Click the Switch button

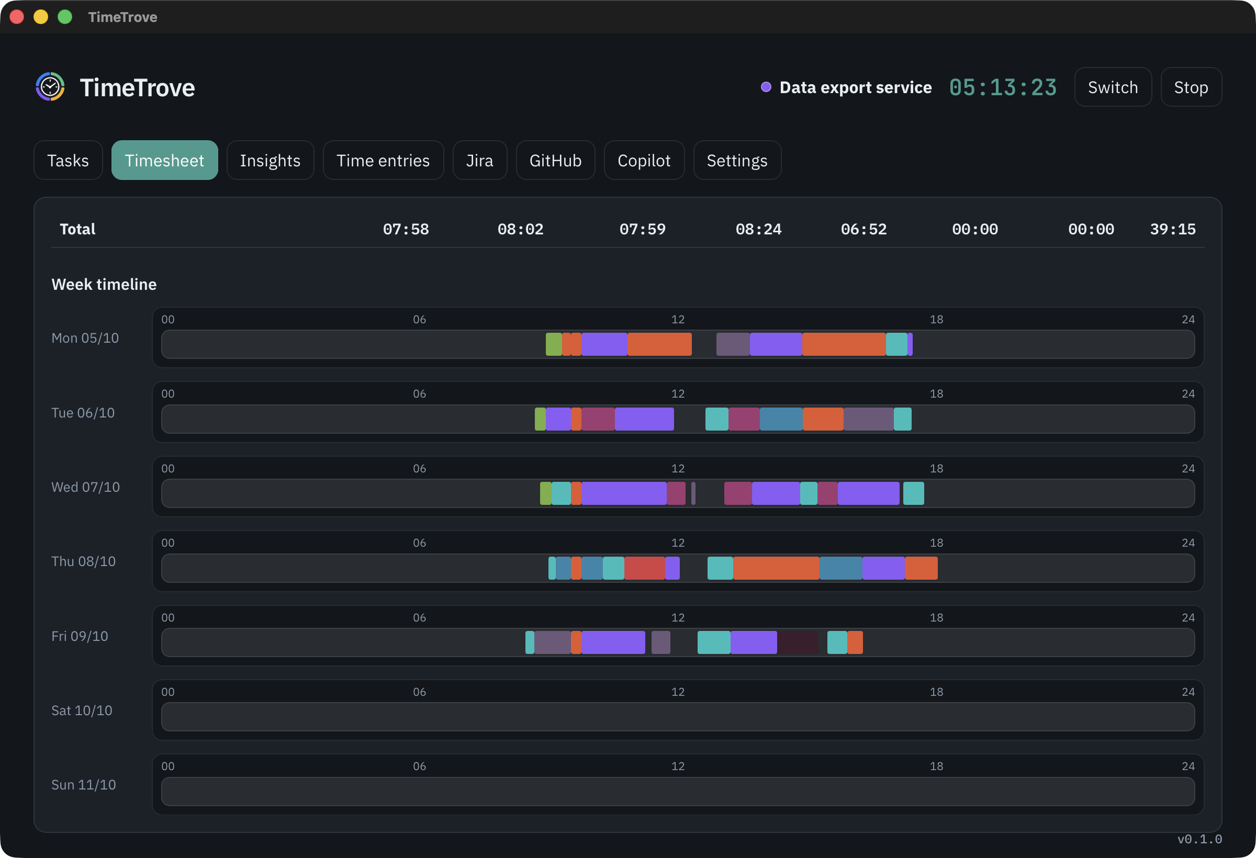pyautogui.click(x=1113, y=87)
